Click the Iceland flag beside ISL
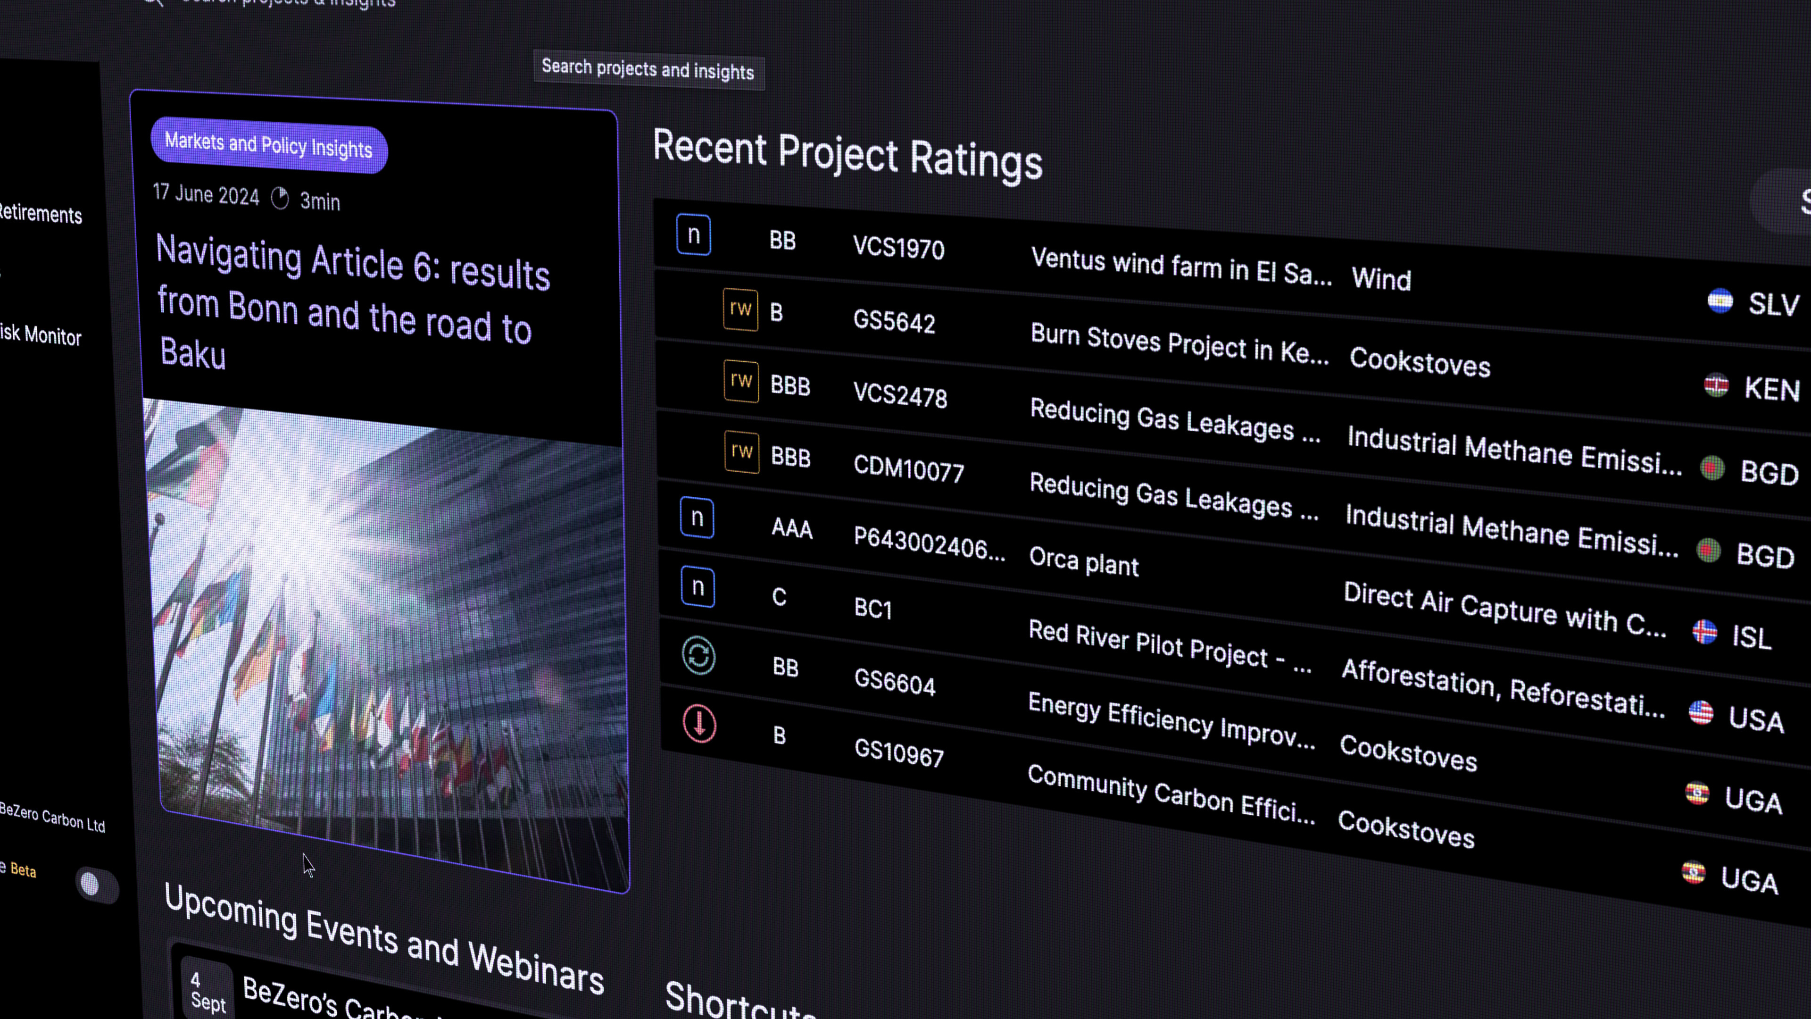Screen dimensions: 1811x1019 1704,632
